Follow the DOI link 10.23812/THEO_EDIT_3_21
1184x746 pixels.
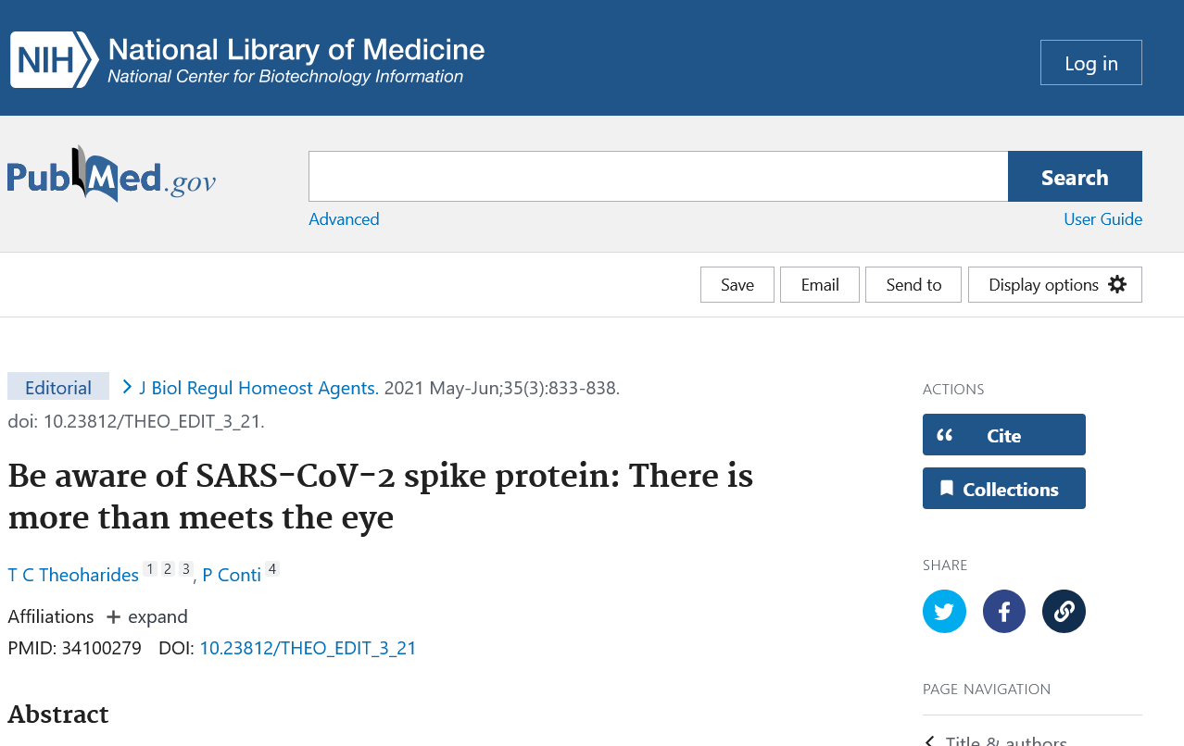coord(308,647)
